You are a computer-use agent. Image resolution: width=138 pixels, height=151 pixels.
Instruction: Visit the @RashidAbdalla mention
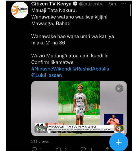91,69
